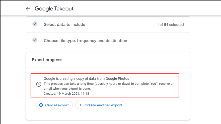Click the 1 of 54 selected counter
The image size is (221, 124).
pyautogui.click(x=170, y=25)
